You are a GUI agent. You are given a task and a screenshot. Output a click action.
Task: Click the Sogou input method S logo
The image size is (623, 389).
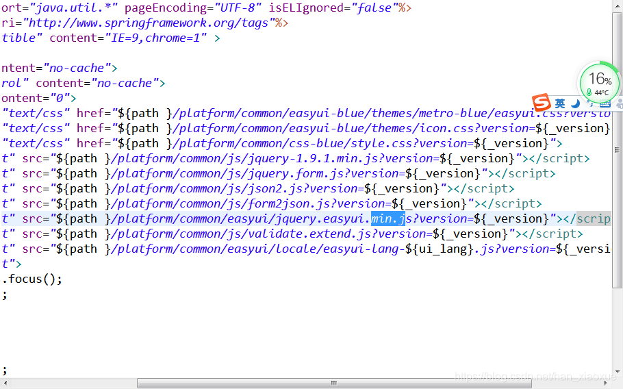click(x=542, y=103)
